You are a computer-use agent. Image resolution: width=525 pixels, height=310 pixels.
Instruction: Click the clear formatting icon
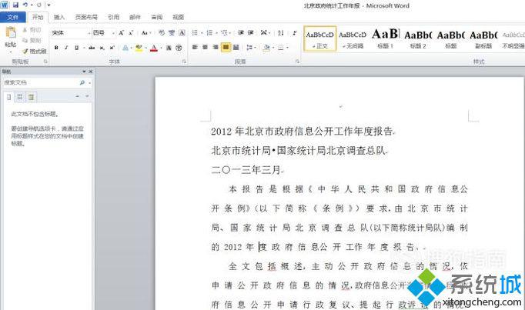click(162, 33)
